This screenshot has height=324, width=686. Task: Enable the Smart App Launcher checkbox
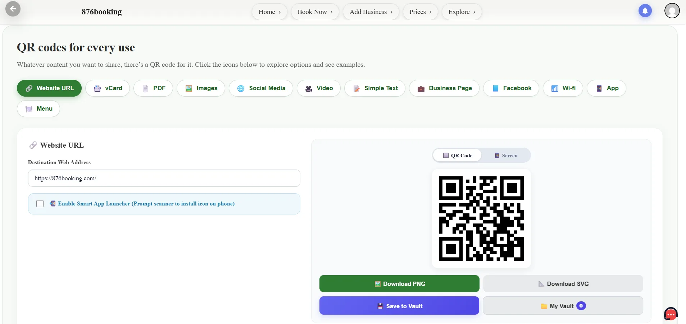coord(40,204)
